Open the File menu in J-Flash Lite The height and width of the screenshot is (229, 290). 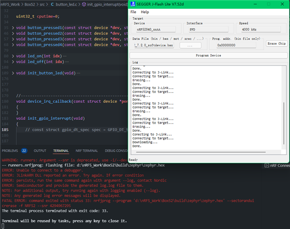pyautogui.click(x=133, y=12)
